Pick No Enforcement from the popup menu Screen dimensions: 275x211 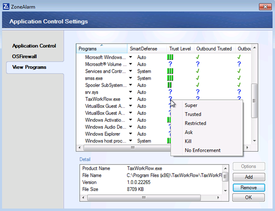click(202, 150)
